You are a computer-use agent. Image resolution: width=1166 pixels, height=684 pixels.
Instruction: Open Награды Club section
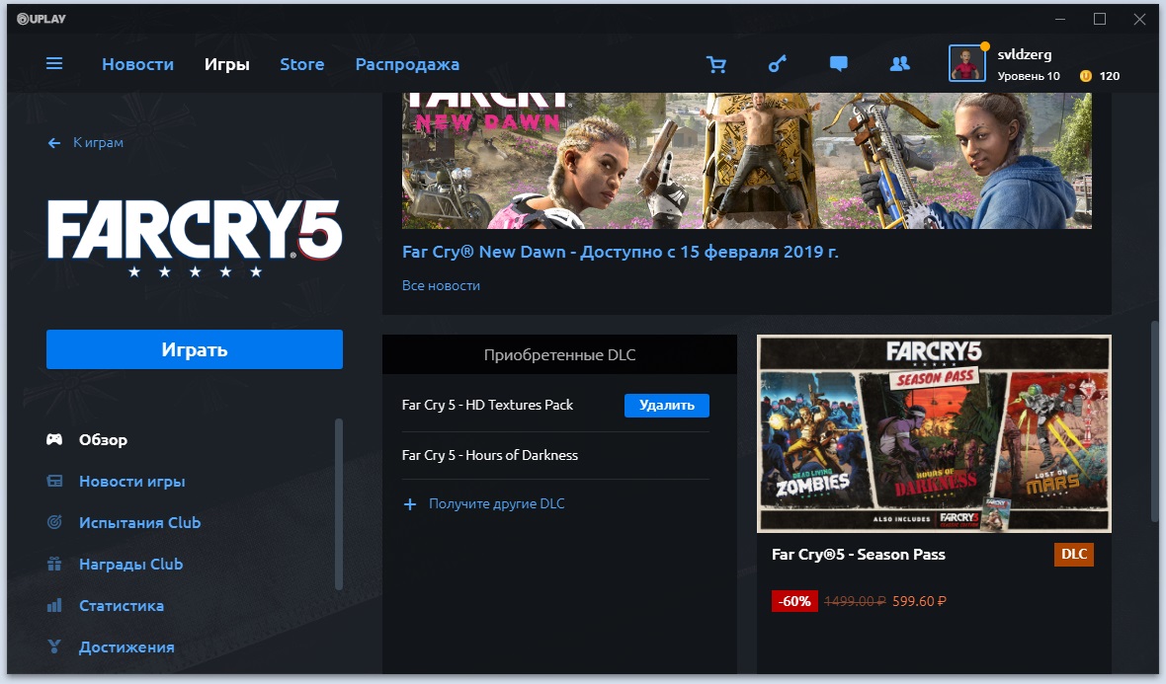coord(130,564)
